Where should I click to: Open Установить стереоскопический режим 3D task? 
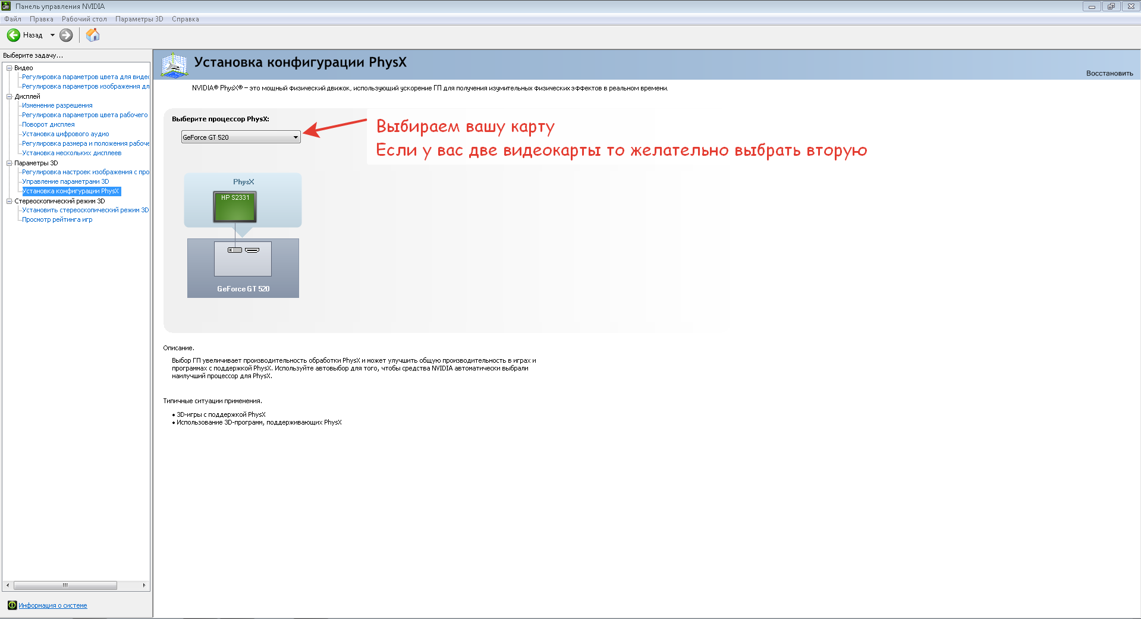tap(85, 210)
